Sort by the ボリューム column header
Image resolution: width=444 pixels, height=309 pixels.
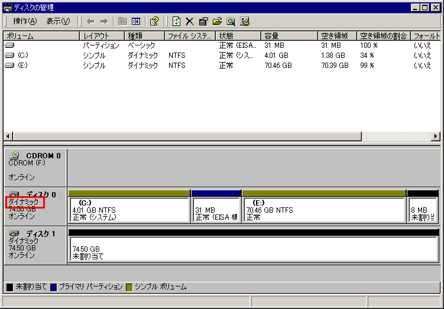(41, 36)
